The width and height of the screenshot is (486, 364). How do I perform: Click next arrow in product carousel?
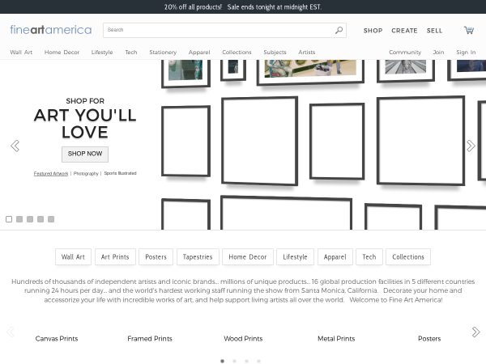click(475, 332)
